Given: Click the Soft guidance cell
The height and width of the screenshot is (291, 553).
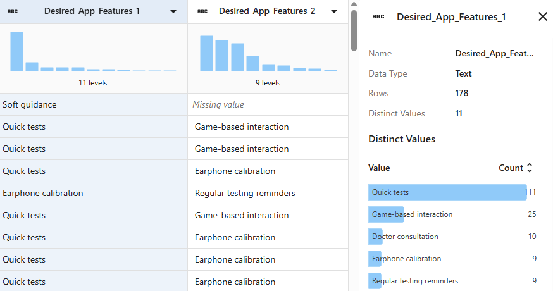Looking at the screenshot, I should point(30,104).
